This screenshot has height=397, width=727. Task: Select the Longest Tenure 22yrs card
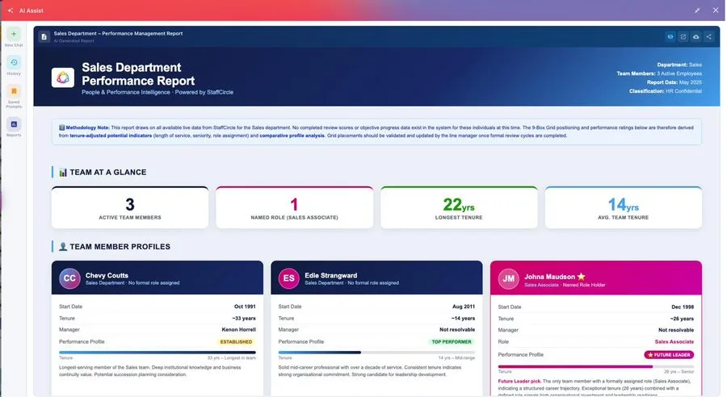tap(459, 207)
